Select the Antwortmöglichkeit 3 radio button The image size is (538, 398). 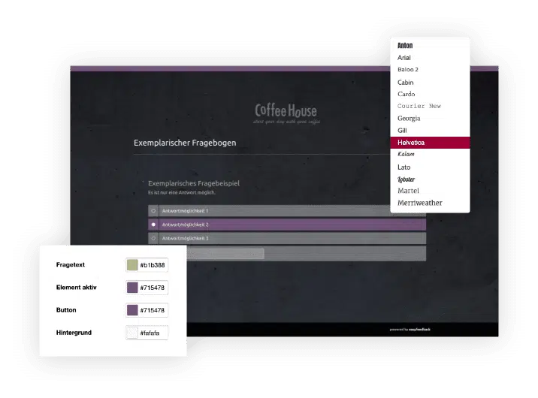pyautogui.click(x=153, y=238)
